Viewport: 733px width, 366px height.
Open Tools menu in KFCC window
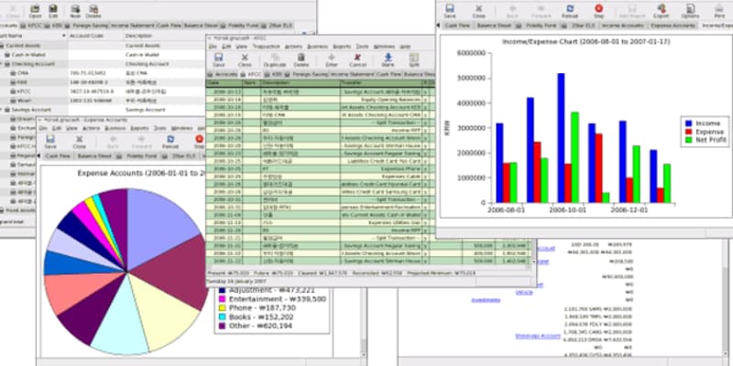tap(362, 47)
